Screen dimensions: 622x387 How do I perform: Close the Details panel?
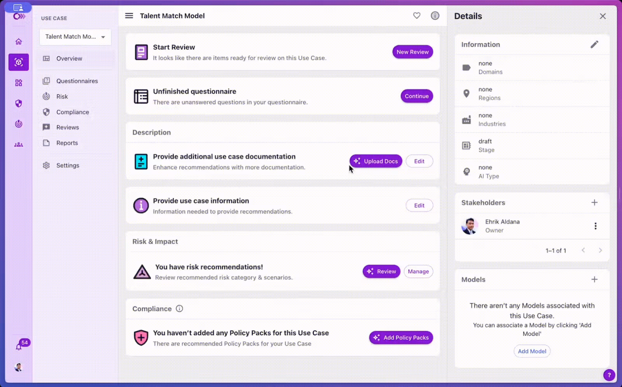pyautogui.click(x=603, y=16)
